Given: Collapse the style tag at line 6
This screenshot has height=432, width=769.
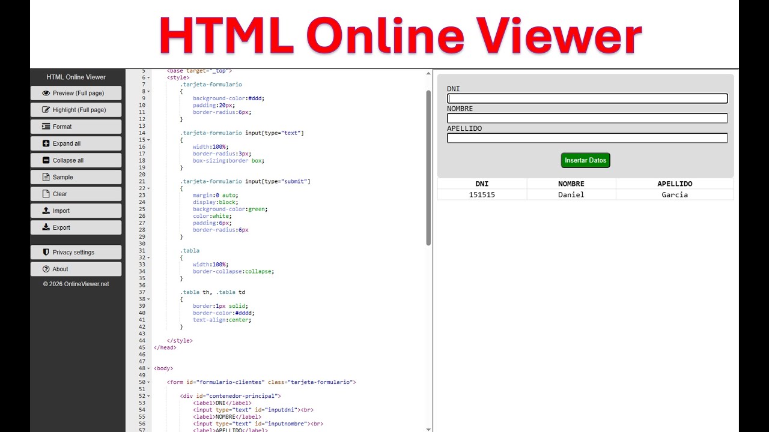Looking at the screenshot, I should (148, 78).
